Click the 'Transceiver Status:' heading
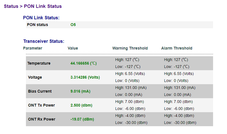Screen dimensions: 227x134 [x=44, y=41]
